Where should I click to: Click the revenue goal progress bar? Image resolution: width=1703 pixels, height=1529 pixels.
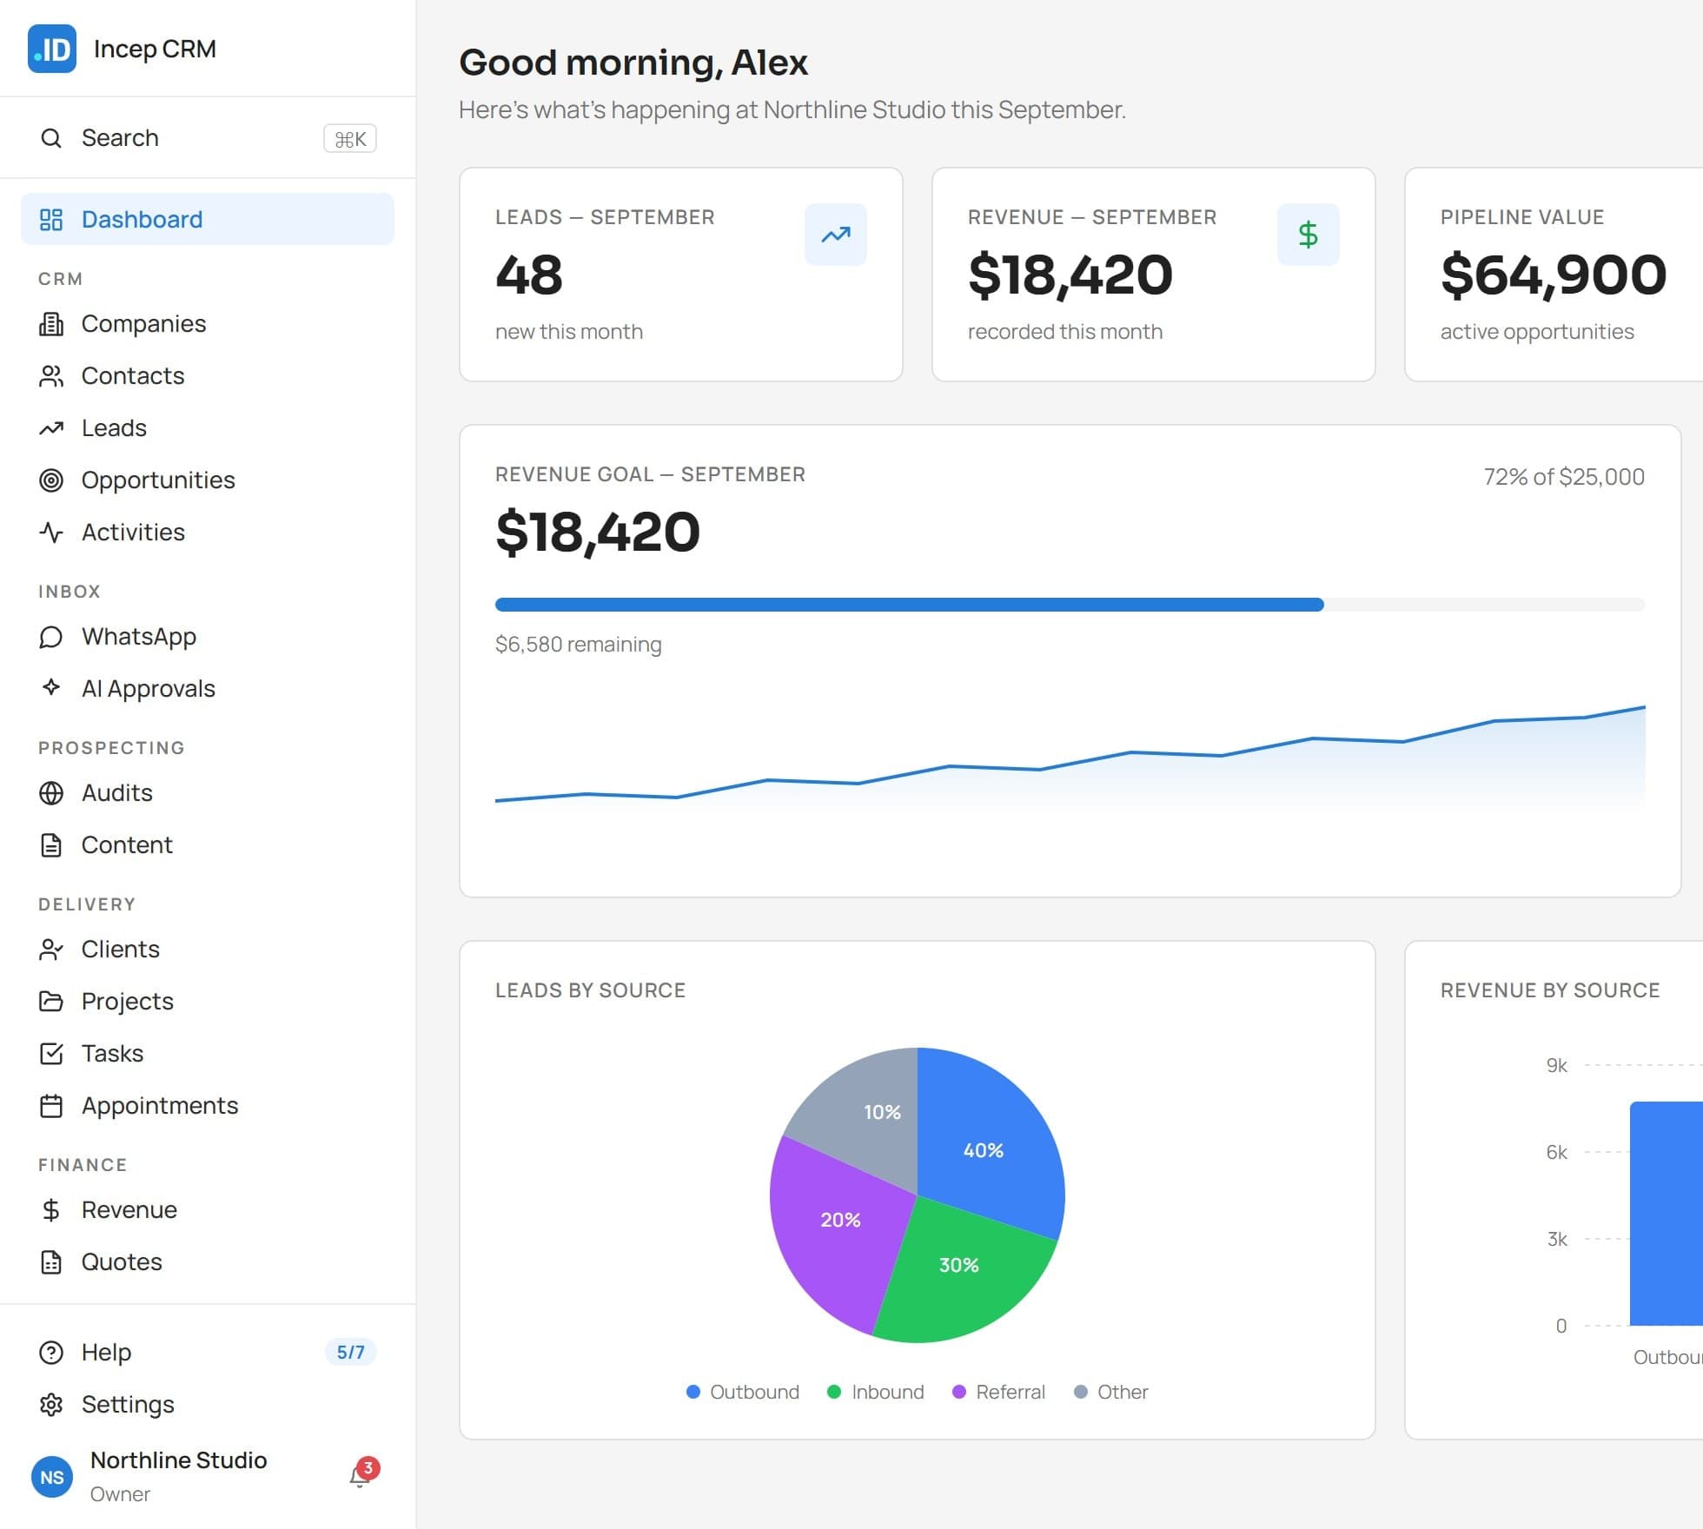click(1070, 605)
